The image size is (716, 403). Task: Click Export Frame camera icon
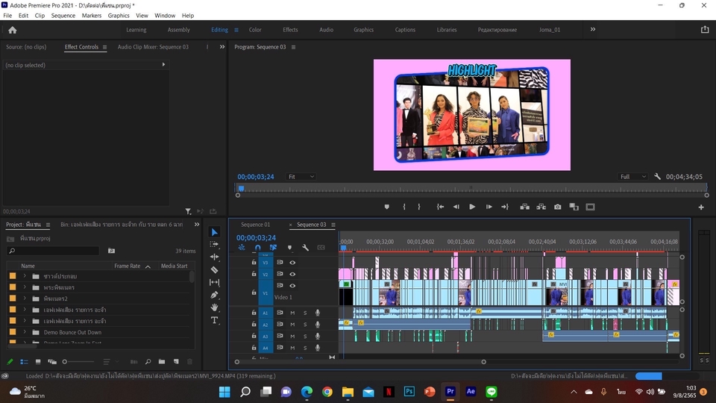(558, 207)
